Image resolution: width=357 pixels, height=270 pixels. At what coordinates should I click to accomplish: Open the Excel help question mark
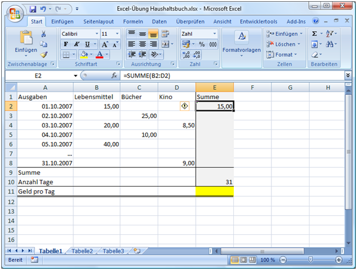coord(315,21)
